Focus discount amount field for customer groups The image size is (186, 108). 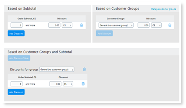[144, 25]
